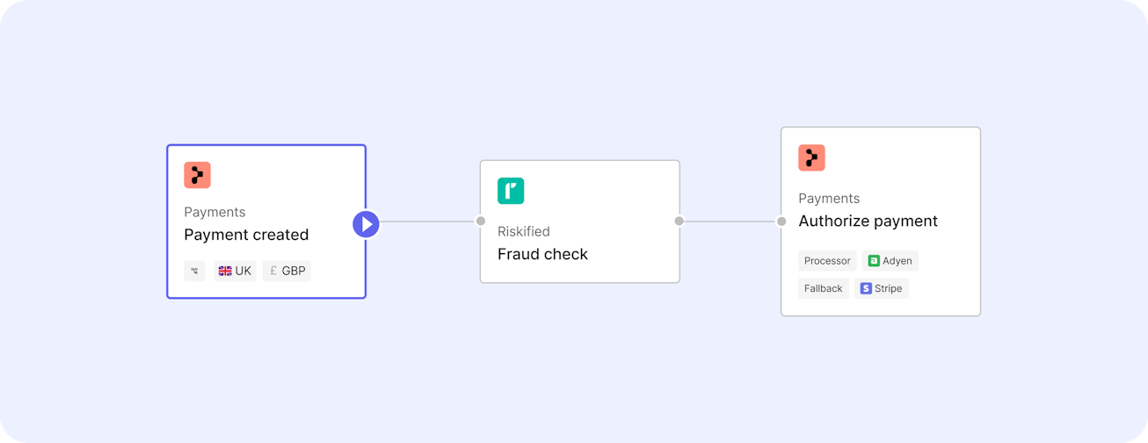Select the Processor tag

point(827,261)
